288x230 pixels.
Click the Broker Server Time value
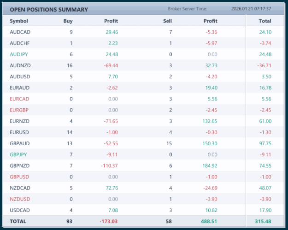pyautogui.click(x=251, y=9)
